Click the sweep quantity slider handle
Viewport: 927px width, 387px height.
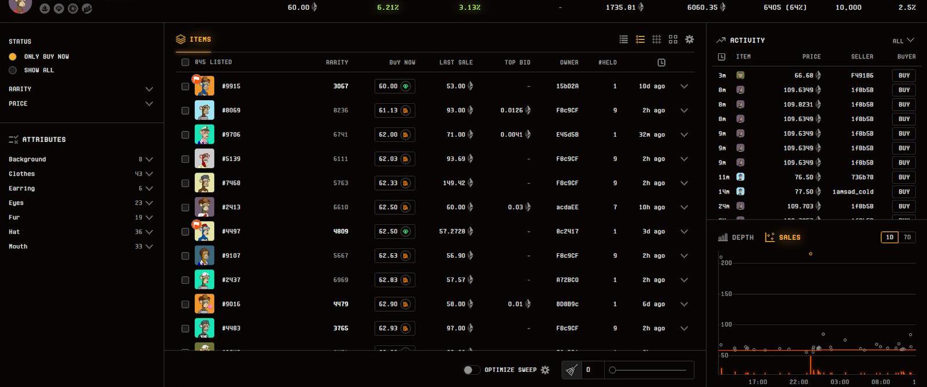[612, 370]
